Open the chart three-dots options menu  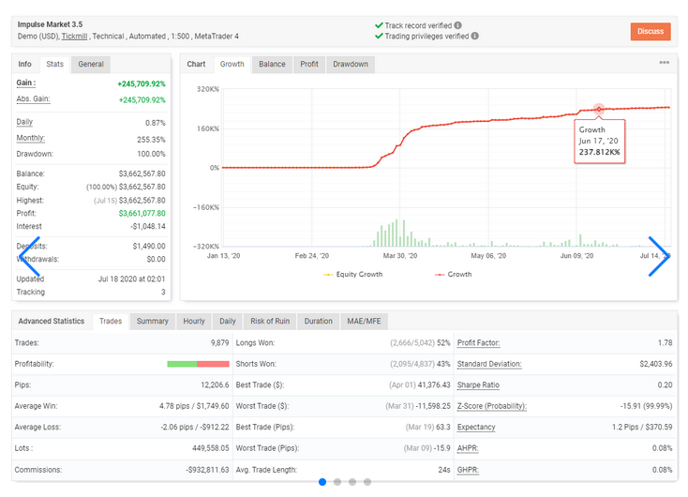[x=664, y=63]
